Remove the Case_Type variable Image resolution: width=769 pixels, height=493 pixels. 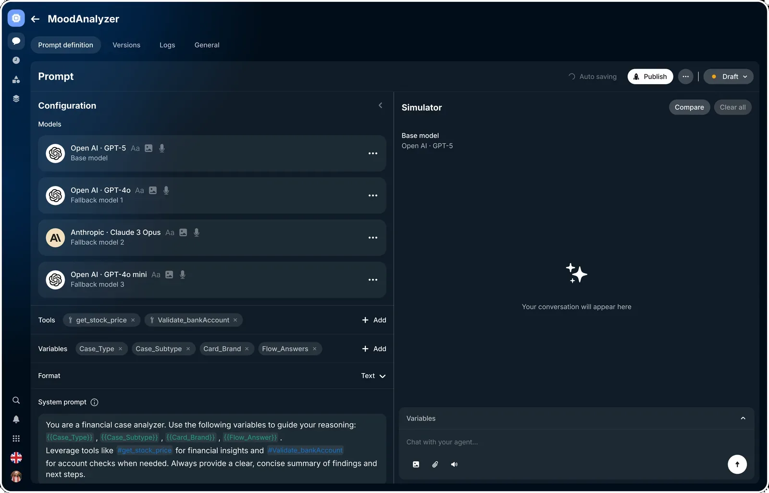(x=121, y=349)
